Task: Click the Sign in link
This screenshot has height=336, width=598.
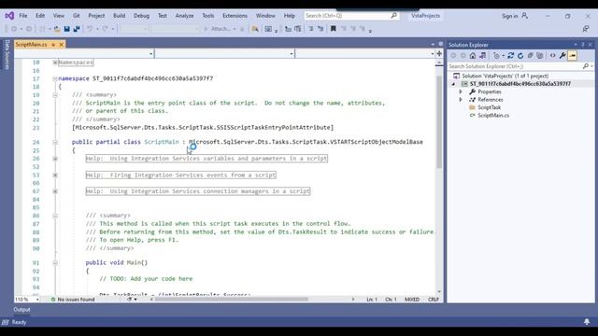Action: pos(509,16)
